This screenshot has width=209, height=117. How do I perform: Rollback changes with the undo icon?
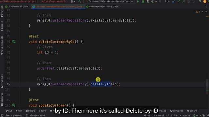pos(194,1)
